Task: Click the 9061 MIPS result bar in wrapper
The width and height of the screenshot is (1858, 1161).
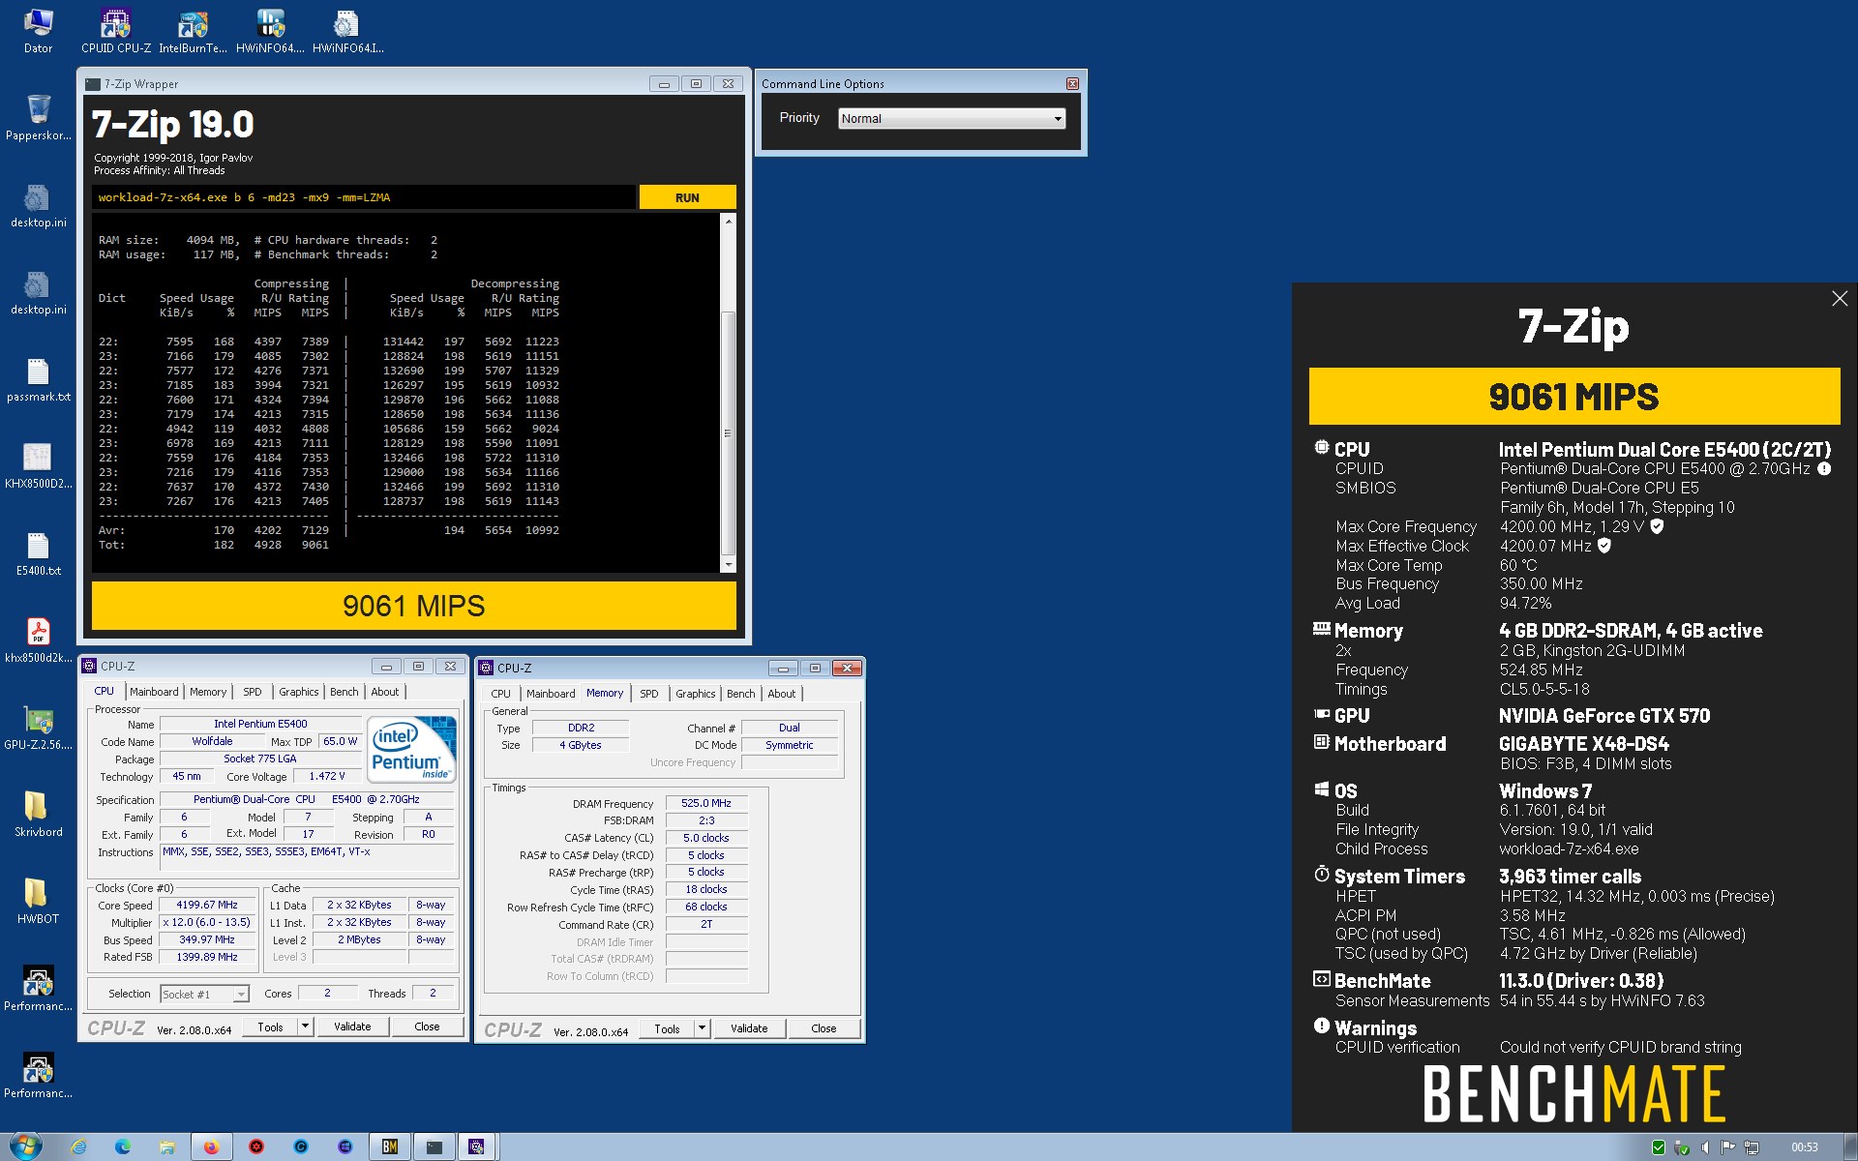Action: [x=414, y=606]
